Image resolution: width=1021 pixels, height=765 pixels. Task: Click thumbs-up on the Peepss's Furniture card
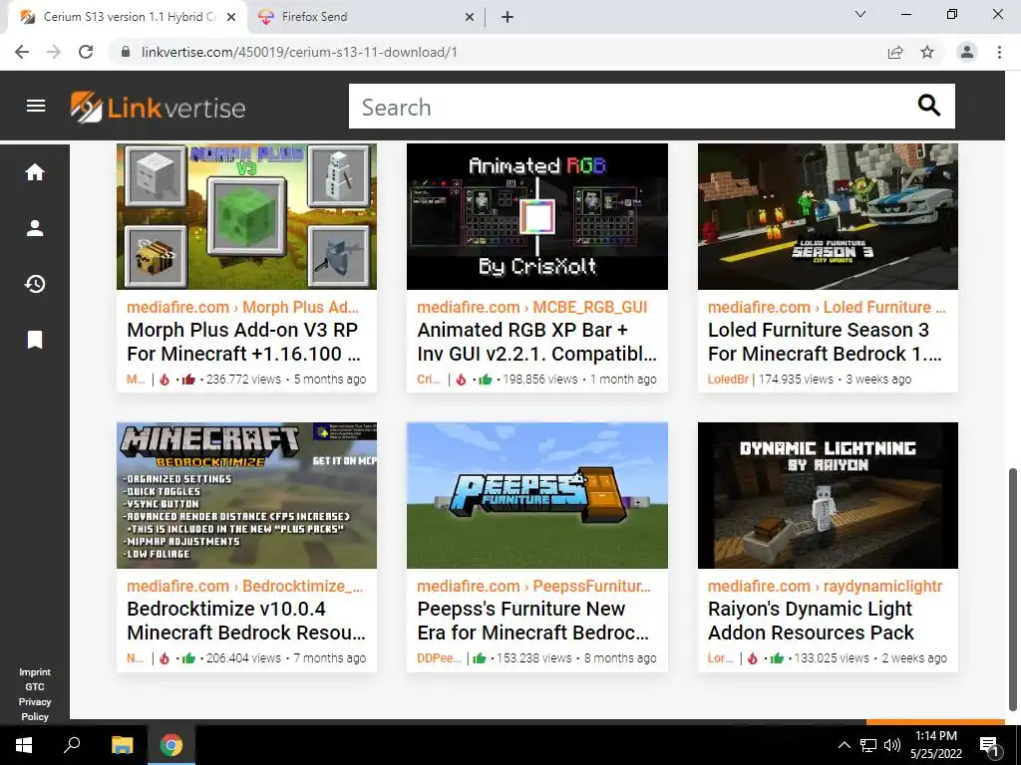tap(480, 658)
